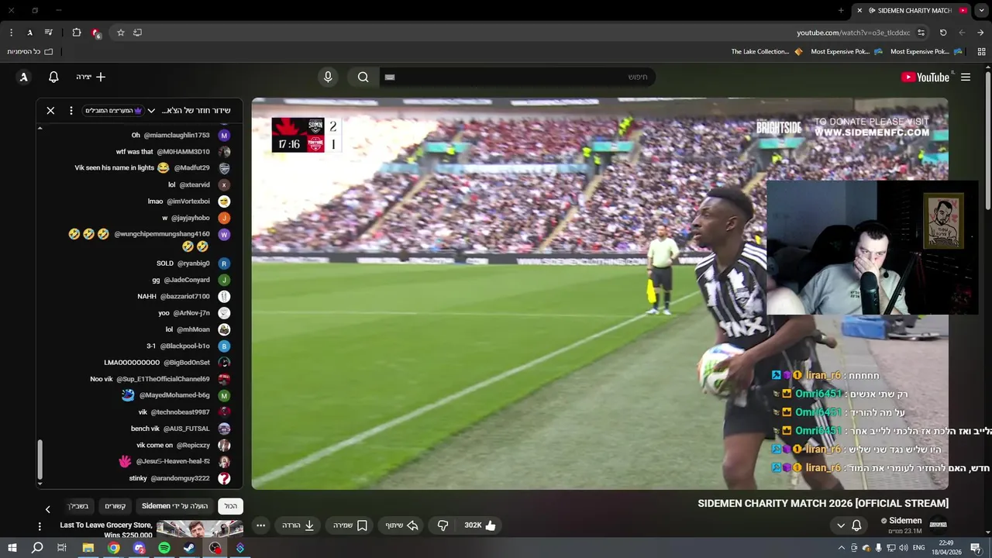Click the search magnifier button
This screenshot has height=558, width=992.
(x=363, y=77)
